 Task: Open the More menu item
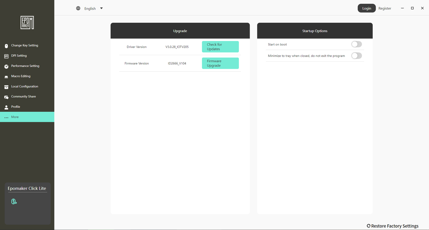point(15,117)
